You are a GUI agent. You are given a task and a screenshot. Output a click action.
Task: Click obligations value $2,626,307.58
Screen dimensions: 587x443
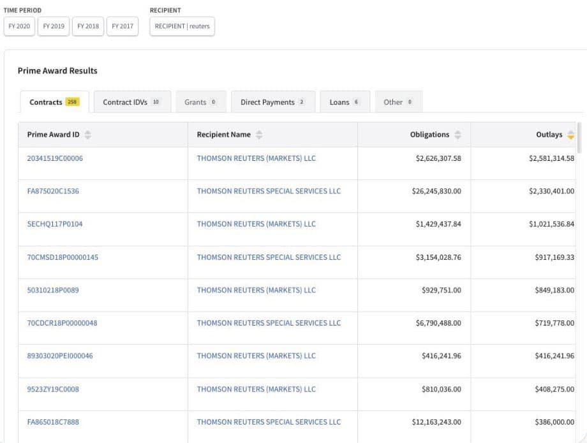coord(438,158)
